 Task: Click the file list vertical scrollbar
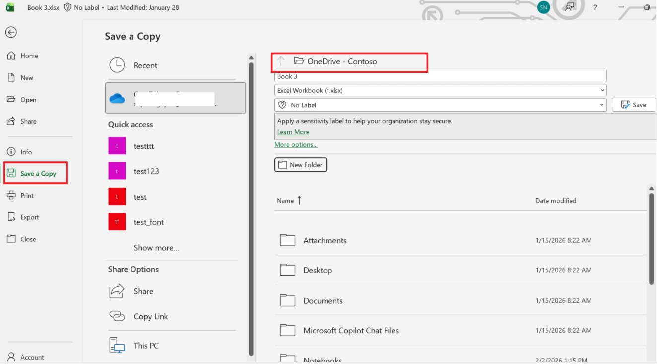pos(651,239)
